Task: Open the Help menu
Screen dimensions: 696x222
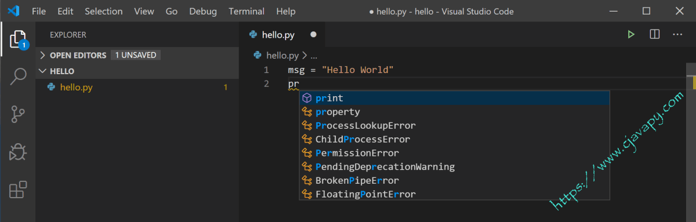Action: (x=285, y=11)
